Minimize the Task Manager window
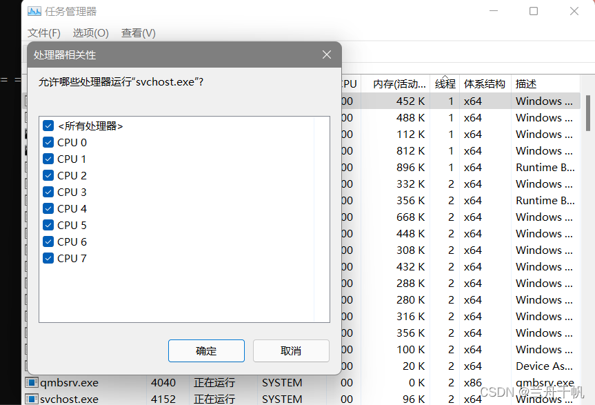 494,11
